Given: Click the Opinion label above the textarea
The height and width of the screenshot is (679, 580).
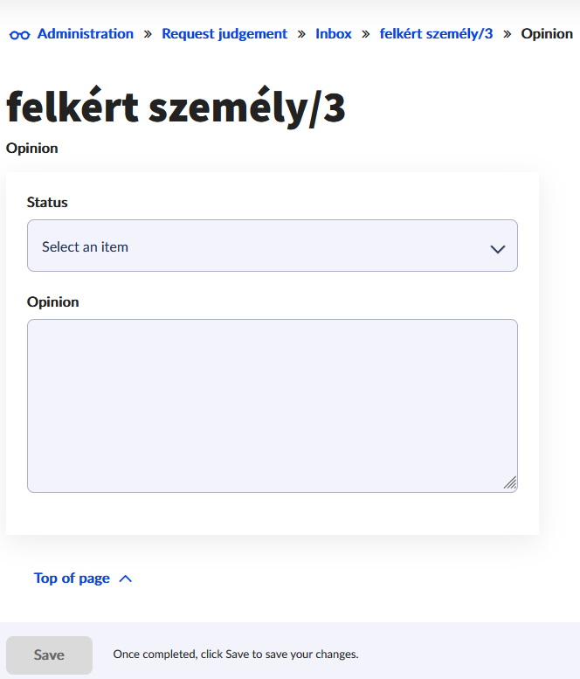Looking at the screenshot, I should [x=52, y=301].
